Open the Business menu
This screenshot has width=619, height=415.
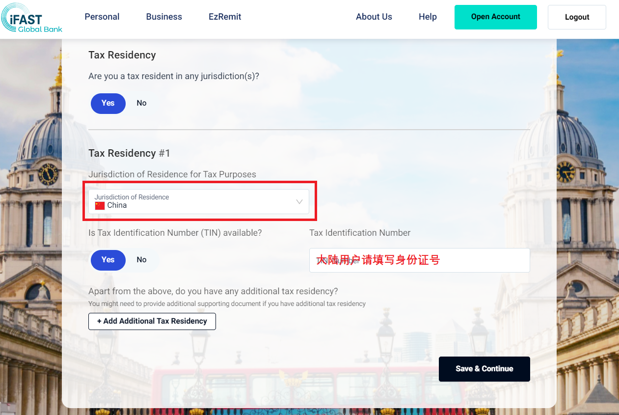(x=164, y=17)
